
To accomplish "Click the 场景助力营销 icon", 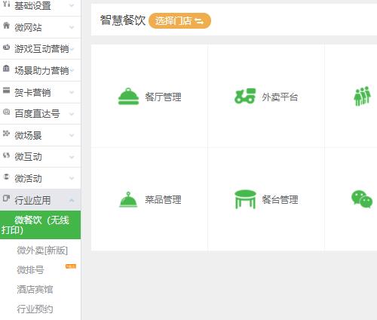I will click(6, 68).
